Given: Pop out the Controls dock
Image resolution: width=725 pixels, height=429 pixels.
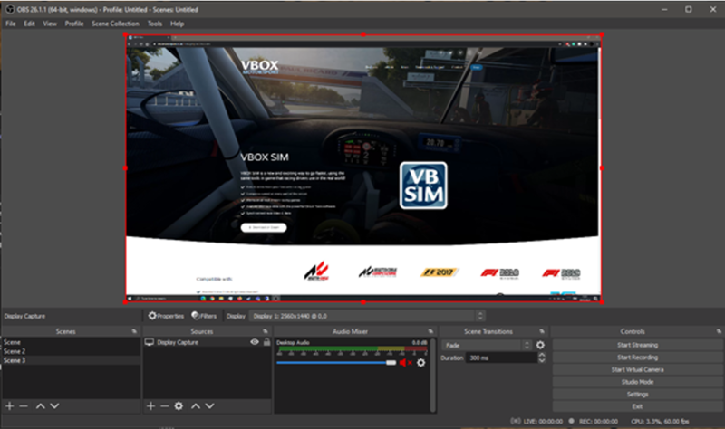Looking at the screenshot, I should pyautogui.click(x=719, y=331).
